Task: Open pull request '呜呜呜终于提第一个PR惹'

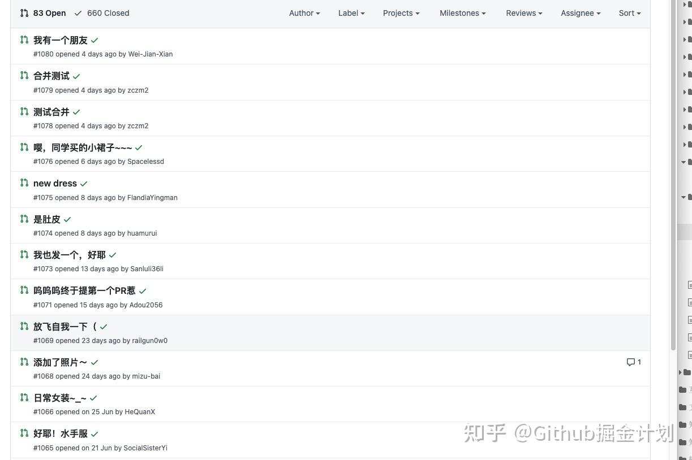Action: point(84,290)
